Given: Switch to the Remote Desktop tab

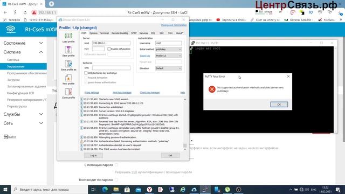Looking at the screenshot, I should [120, 33].
